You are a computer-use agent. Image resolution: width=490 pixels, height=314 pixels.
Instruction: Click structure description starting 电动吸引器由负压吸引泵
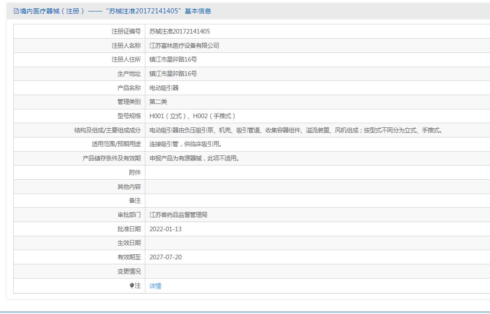coord(296,130)
